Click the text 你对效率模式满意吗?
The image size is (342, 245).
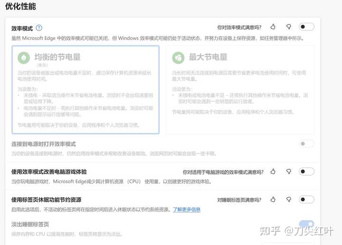[239, 27]
